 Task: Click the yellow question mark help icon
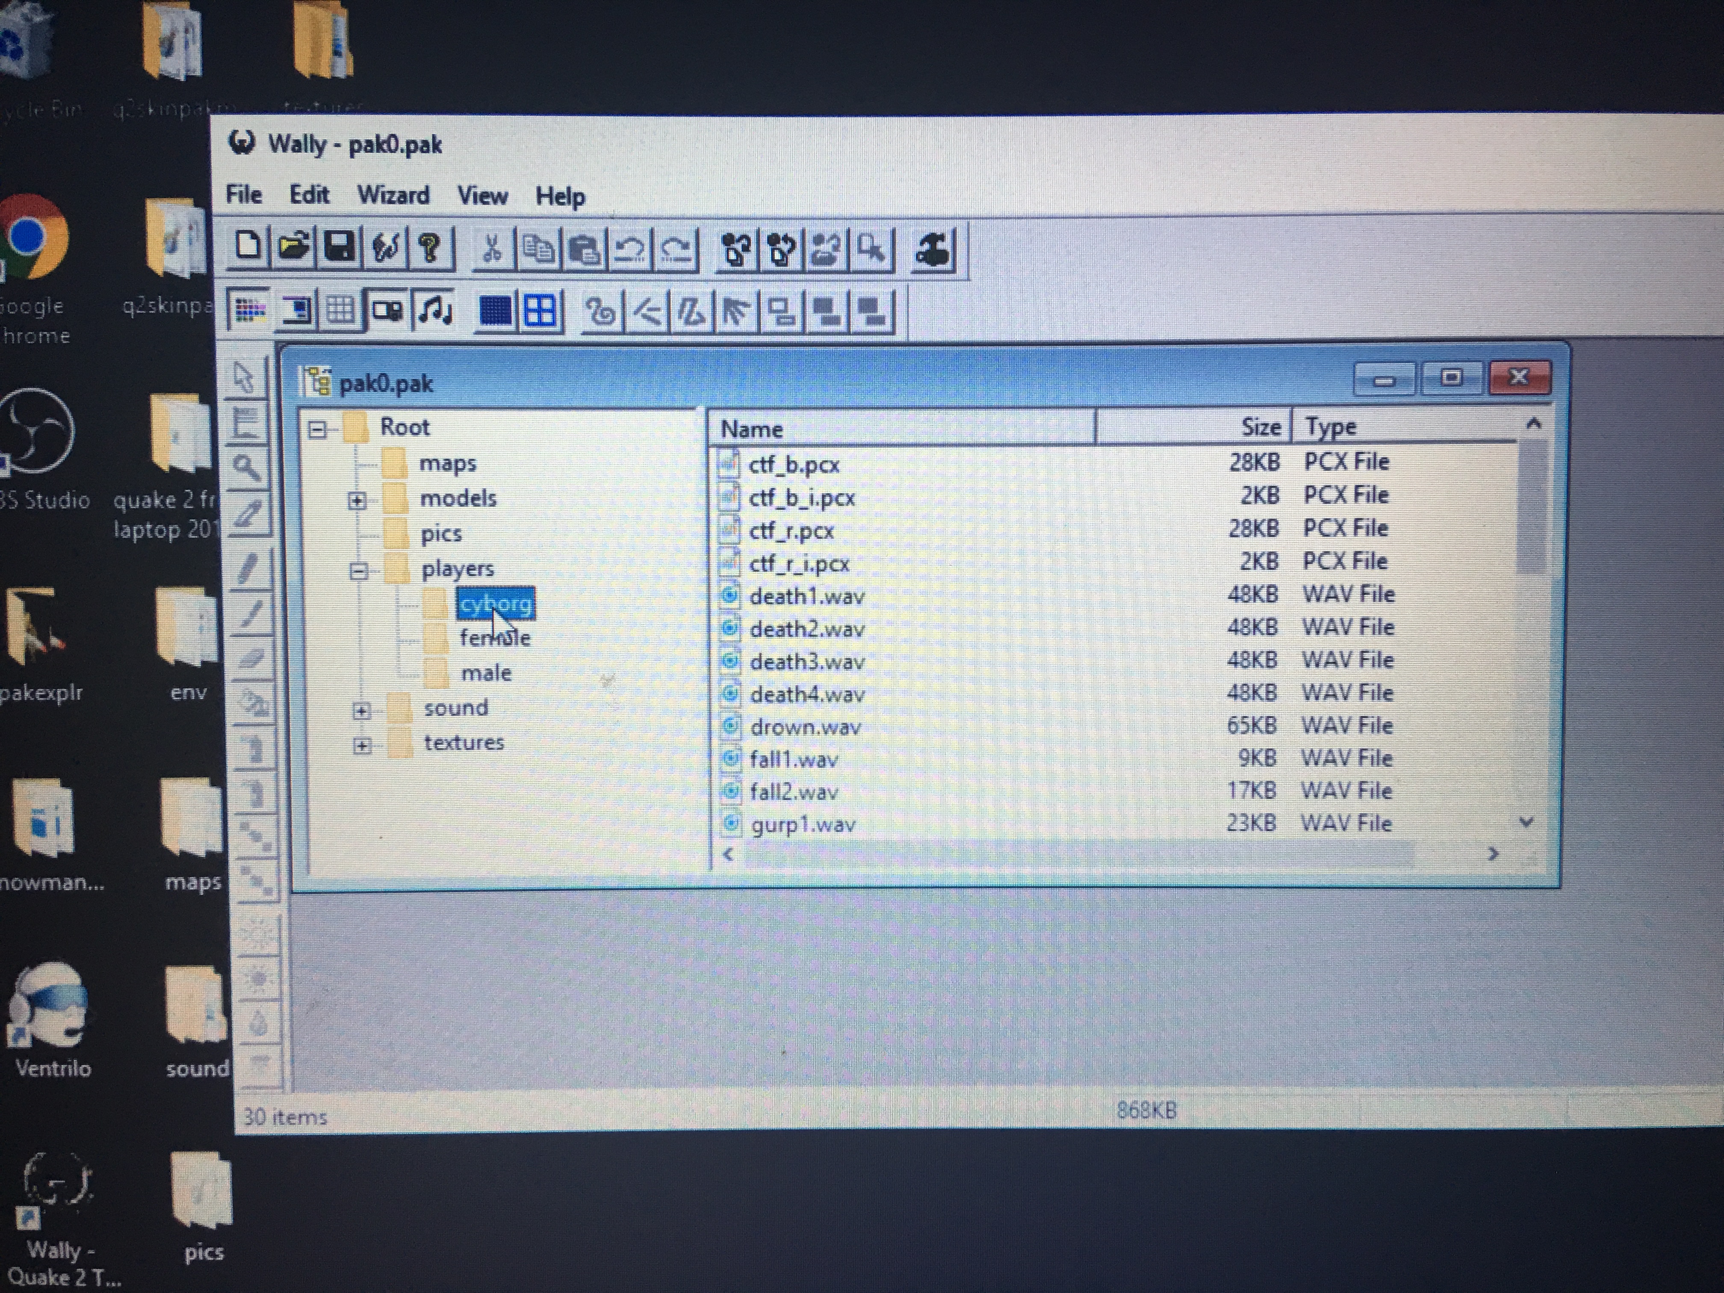tap(429, 248)
